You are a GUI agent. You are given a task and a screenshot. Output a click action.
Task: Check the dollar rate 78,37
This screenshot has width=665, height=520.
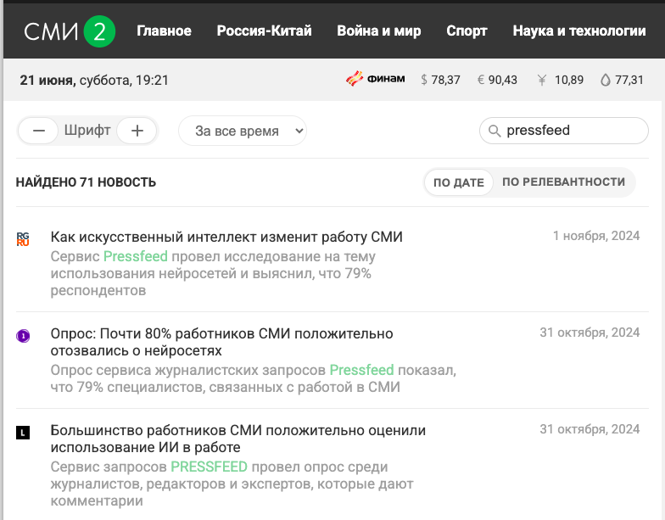(440, 80)
